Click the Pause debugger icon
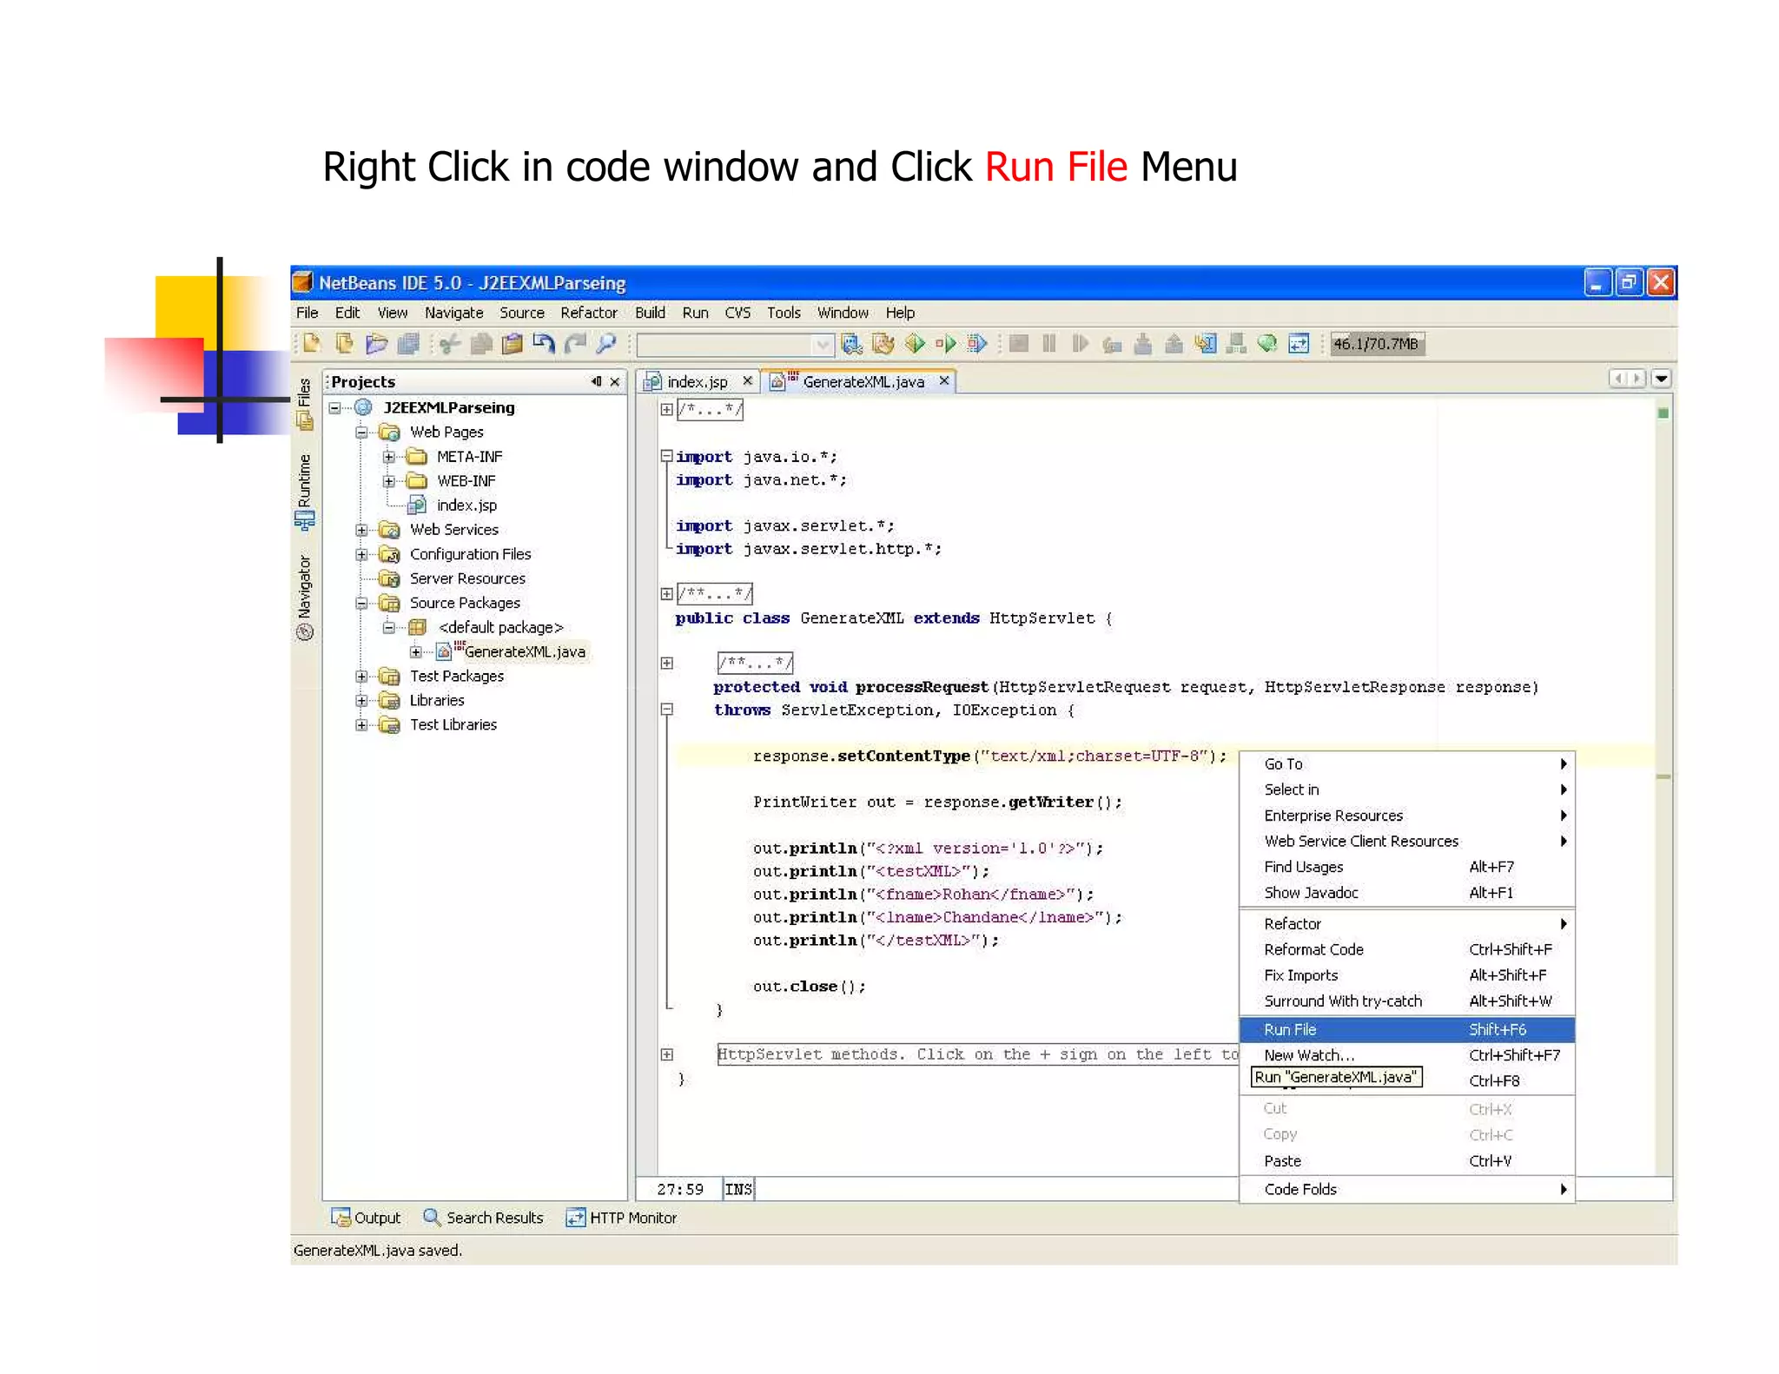The height and width of the screenshot is (1374, 1779). (x=1049, y=344)
